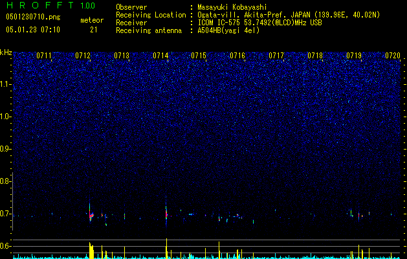Click the HROFFT 1.0.0 title text

50,5
